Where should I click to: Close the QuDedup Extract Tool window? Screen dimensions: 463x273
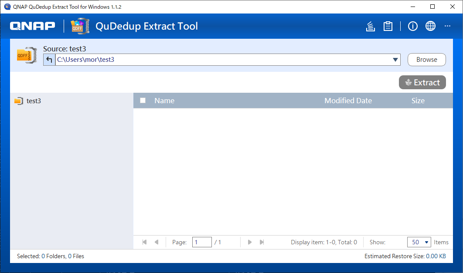pyautogui.click(x=453, y=7)
